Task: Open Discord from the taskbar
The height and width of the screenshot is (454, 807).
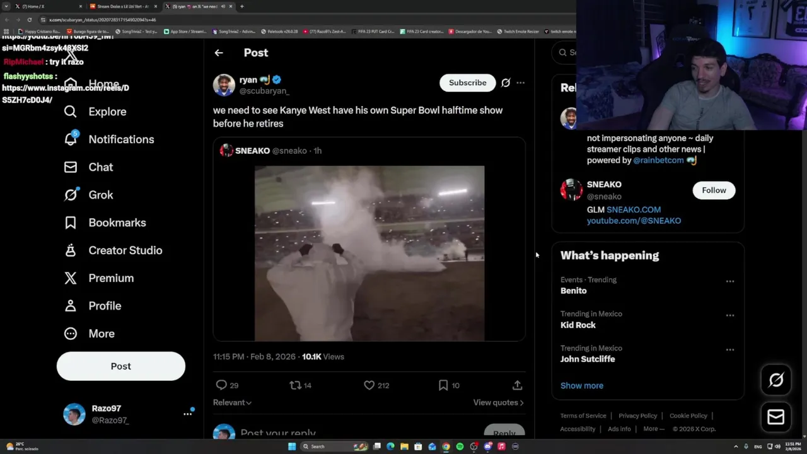Action: pyautogui.click(x=487, y=446)
